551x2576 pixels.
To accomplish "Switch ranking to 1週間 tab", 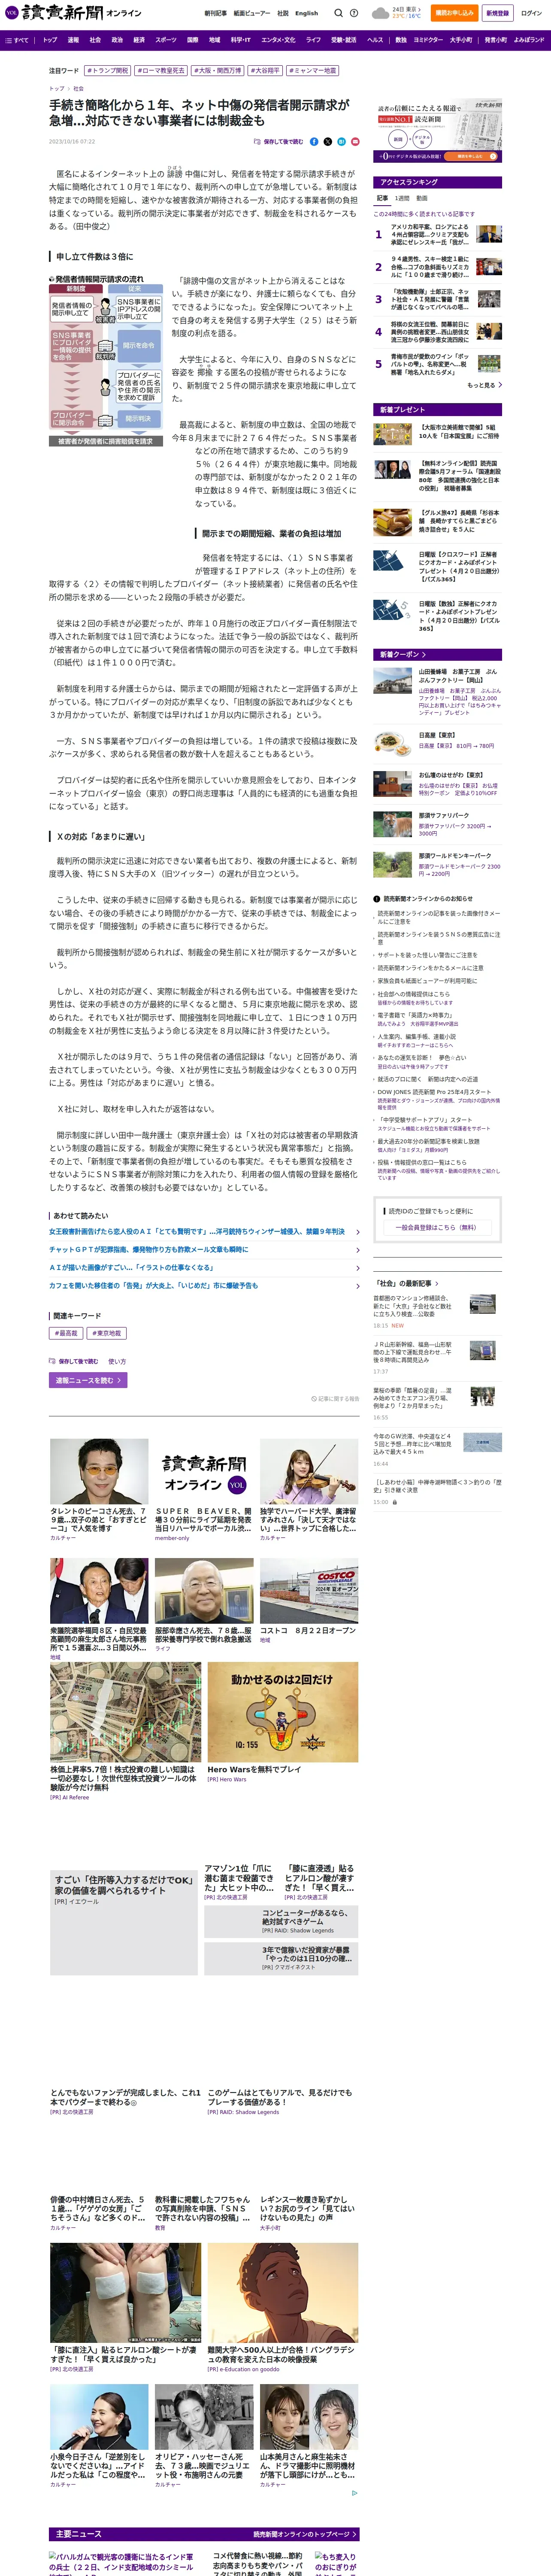I will [x=402, y=198].
